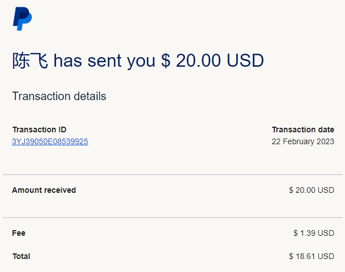This screenshot has width=345, height=272.
Task: Click the Amount received label
Action: tap(44, 190)
